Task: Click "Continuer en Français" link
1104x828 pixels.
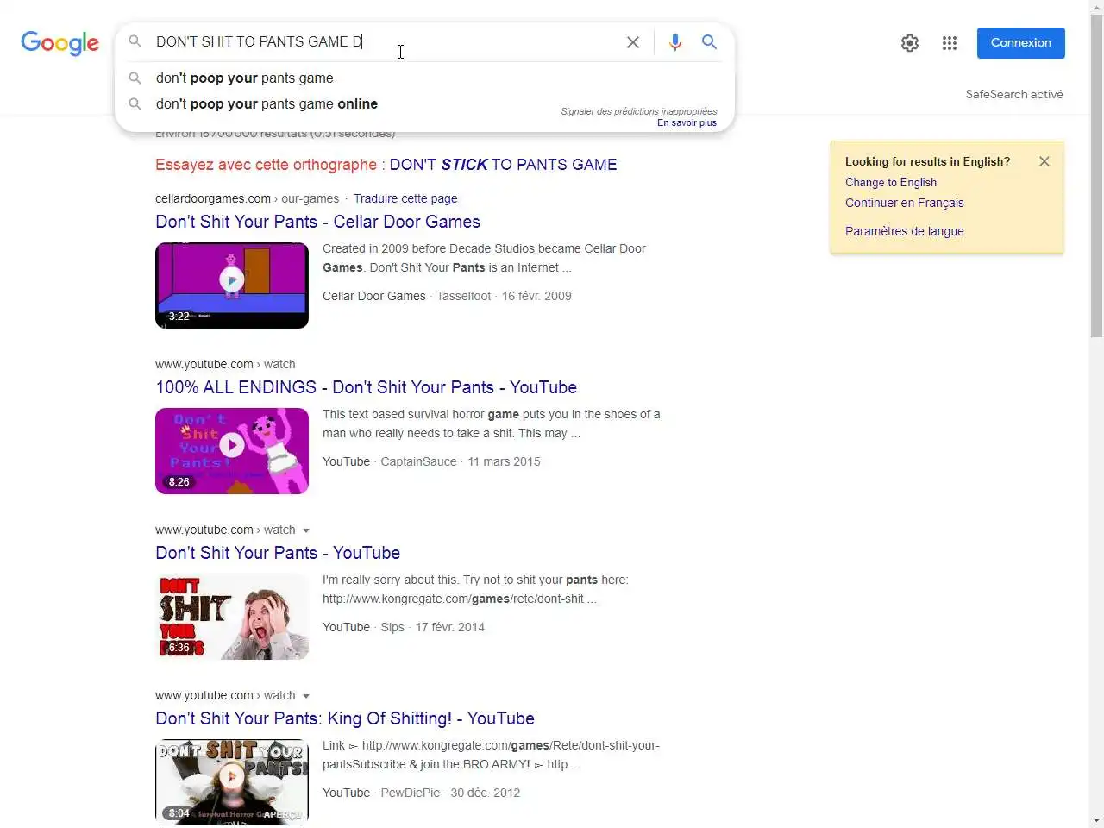Action: point(905,203)
